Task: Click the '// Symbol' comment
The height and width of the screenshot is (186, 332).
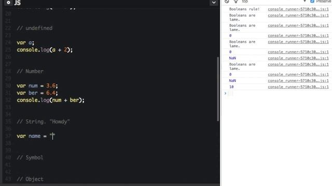Action: tap(30, 158)
